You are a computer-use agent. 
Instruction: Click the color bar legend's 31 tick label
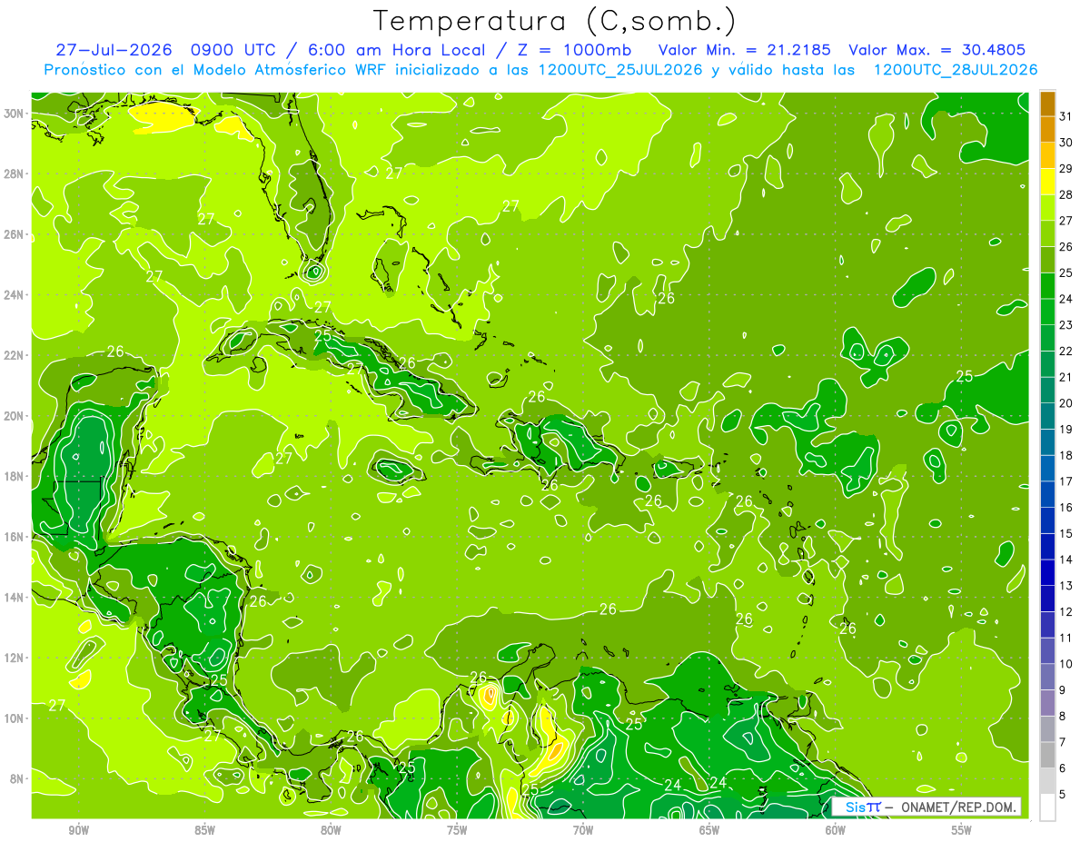coord(1065,116)
